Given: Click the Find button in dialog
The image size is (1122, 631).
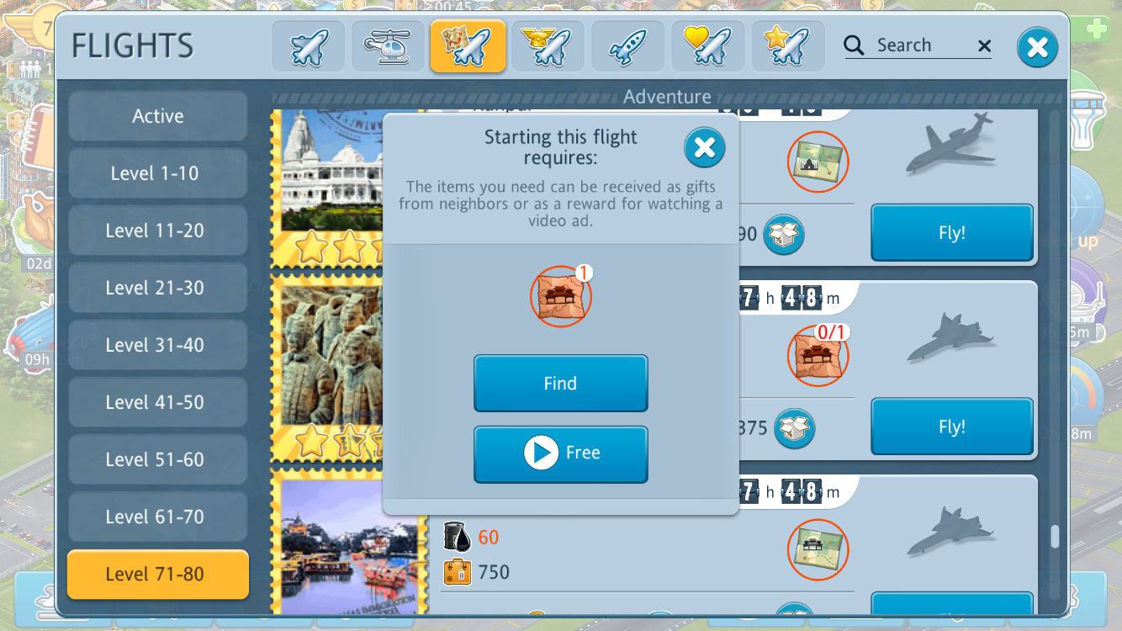Looking at the screenshot, I should [561, 383].
